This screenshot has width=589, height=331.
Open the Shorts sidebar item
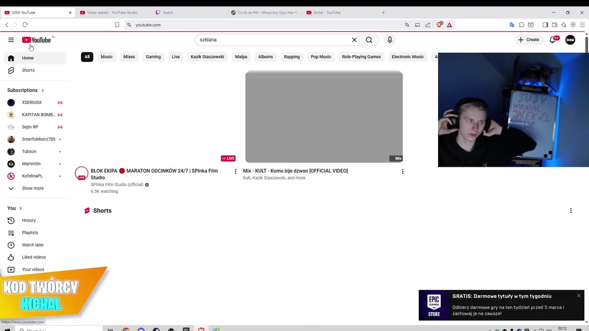pyautogui.click(x=35, y=70)
